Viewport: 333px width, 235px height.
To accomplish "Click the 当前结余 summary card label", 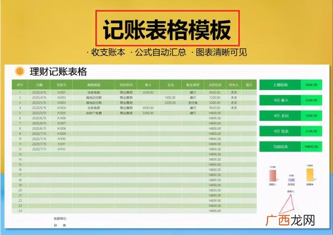I will [x=280, y=147].
